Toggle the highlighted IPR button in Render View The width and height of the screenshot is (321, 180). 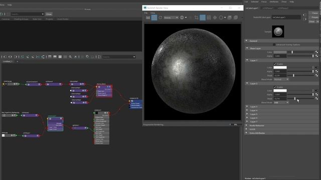click(x=154, y=18)
